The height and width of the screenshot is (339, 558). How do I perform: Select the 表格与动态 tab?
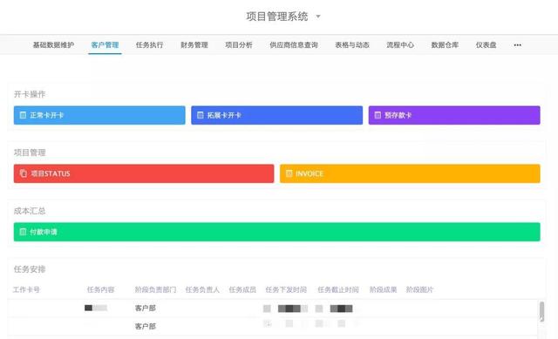(x=352, y=44)
